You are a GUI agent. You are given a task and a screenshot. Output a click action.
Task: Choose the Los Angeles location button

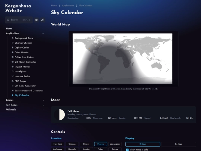115,144
